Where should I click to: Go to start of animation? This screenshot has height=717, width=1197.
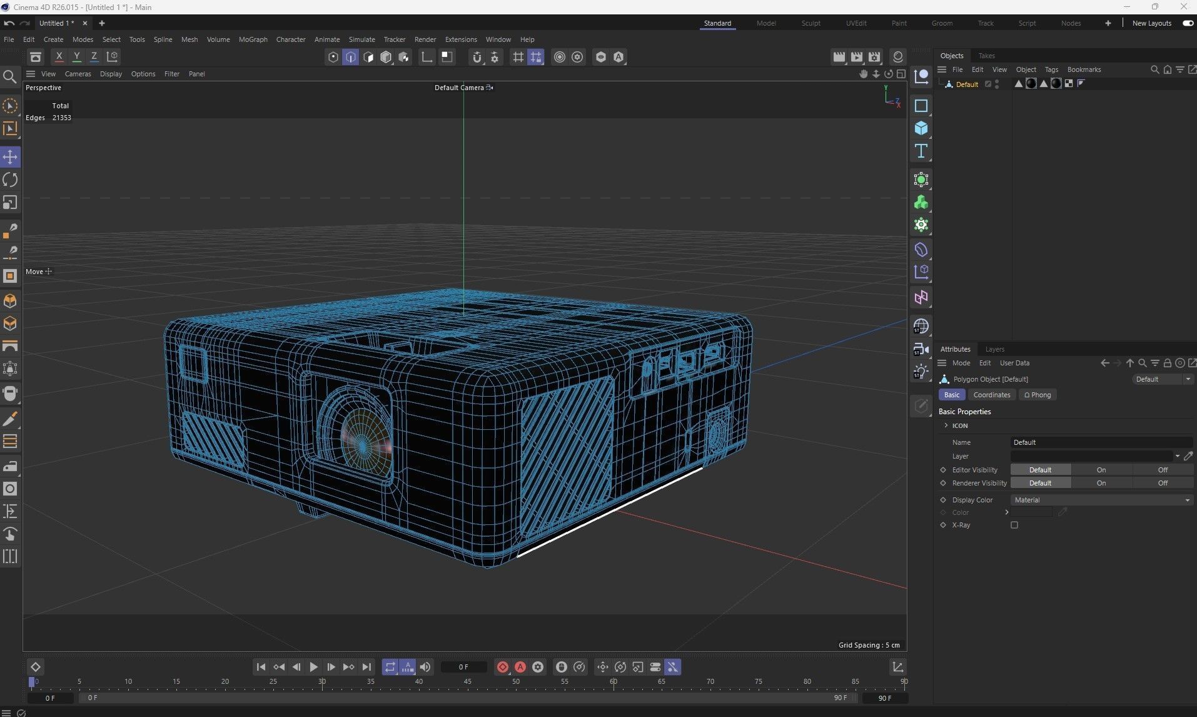(x=261, y=667)
